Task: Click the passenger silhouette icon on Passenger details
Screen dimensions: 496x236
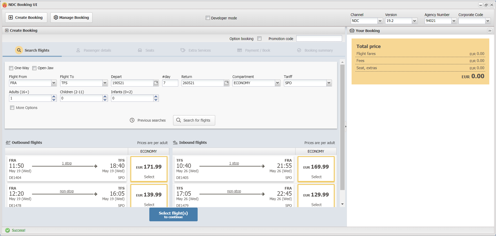Action: (78, 50)
